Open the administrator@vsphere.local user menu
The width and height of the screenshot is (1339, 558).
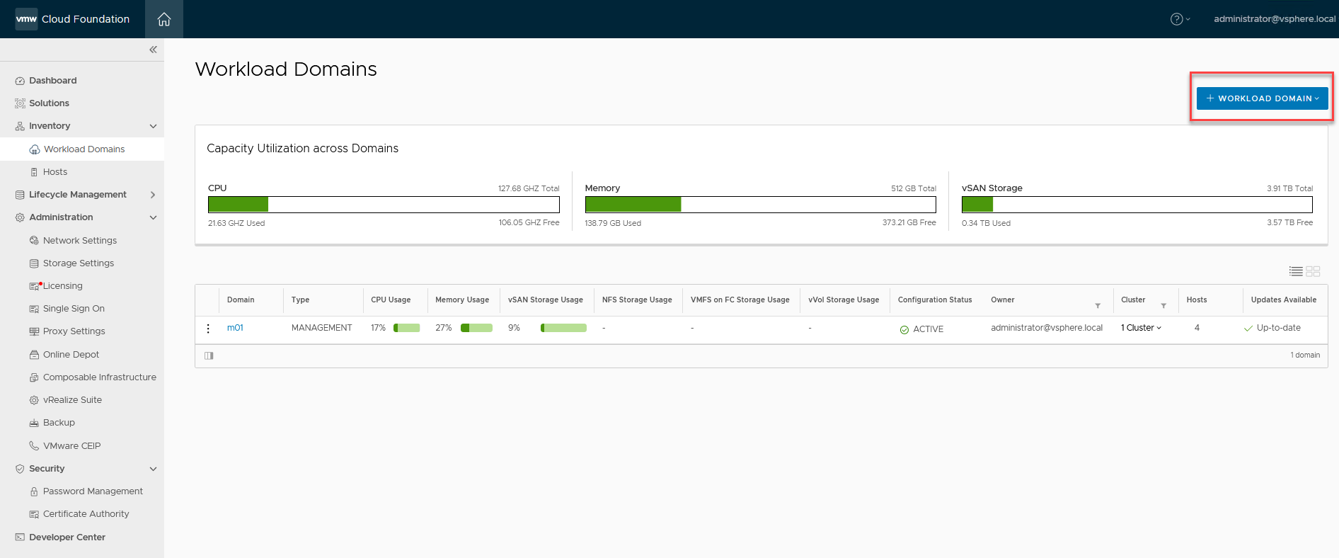point(1275,19)
